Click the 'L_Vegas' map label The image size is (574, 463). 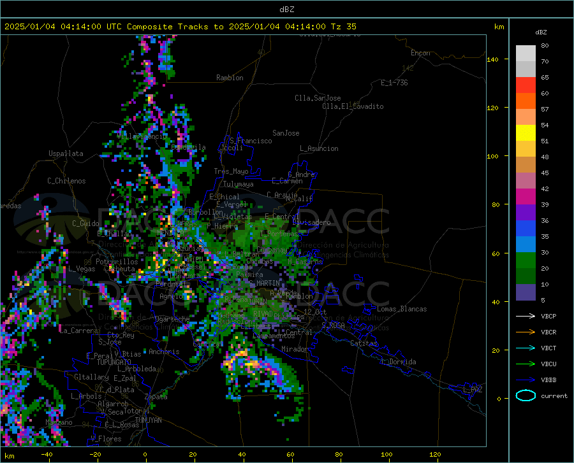click(x=82, y=269)
